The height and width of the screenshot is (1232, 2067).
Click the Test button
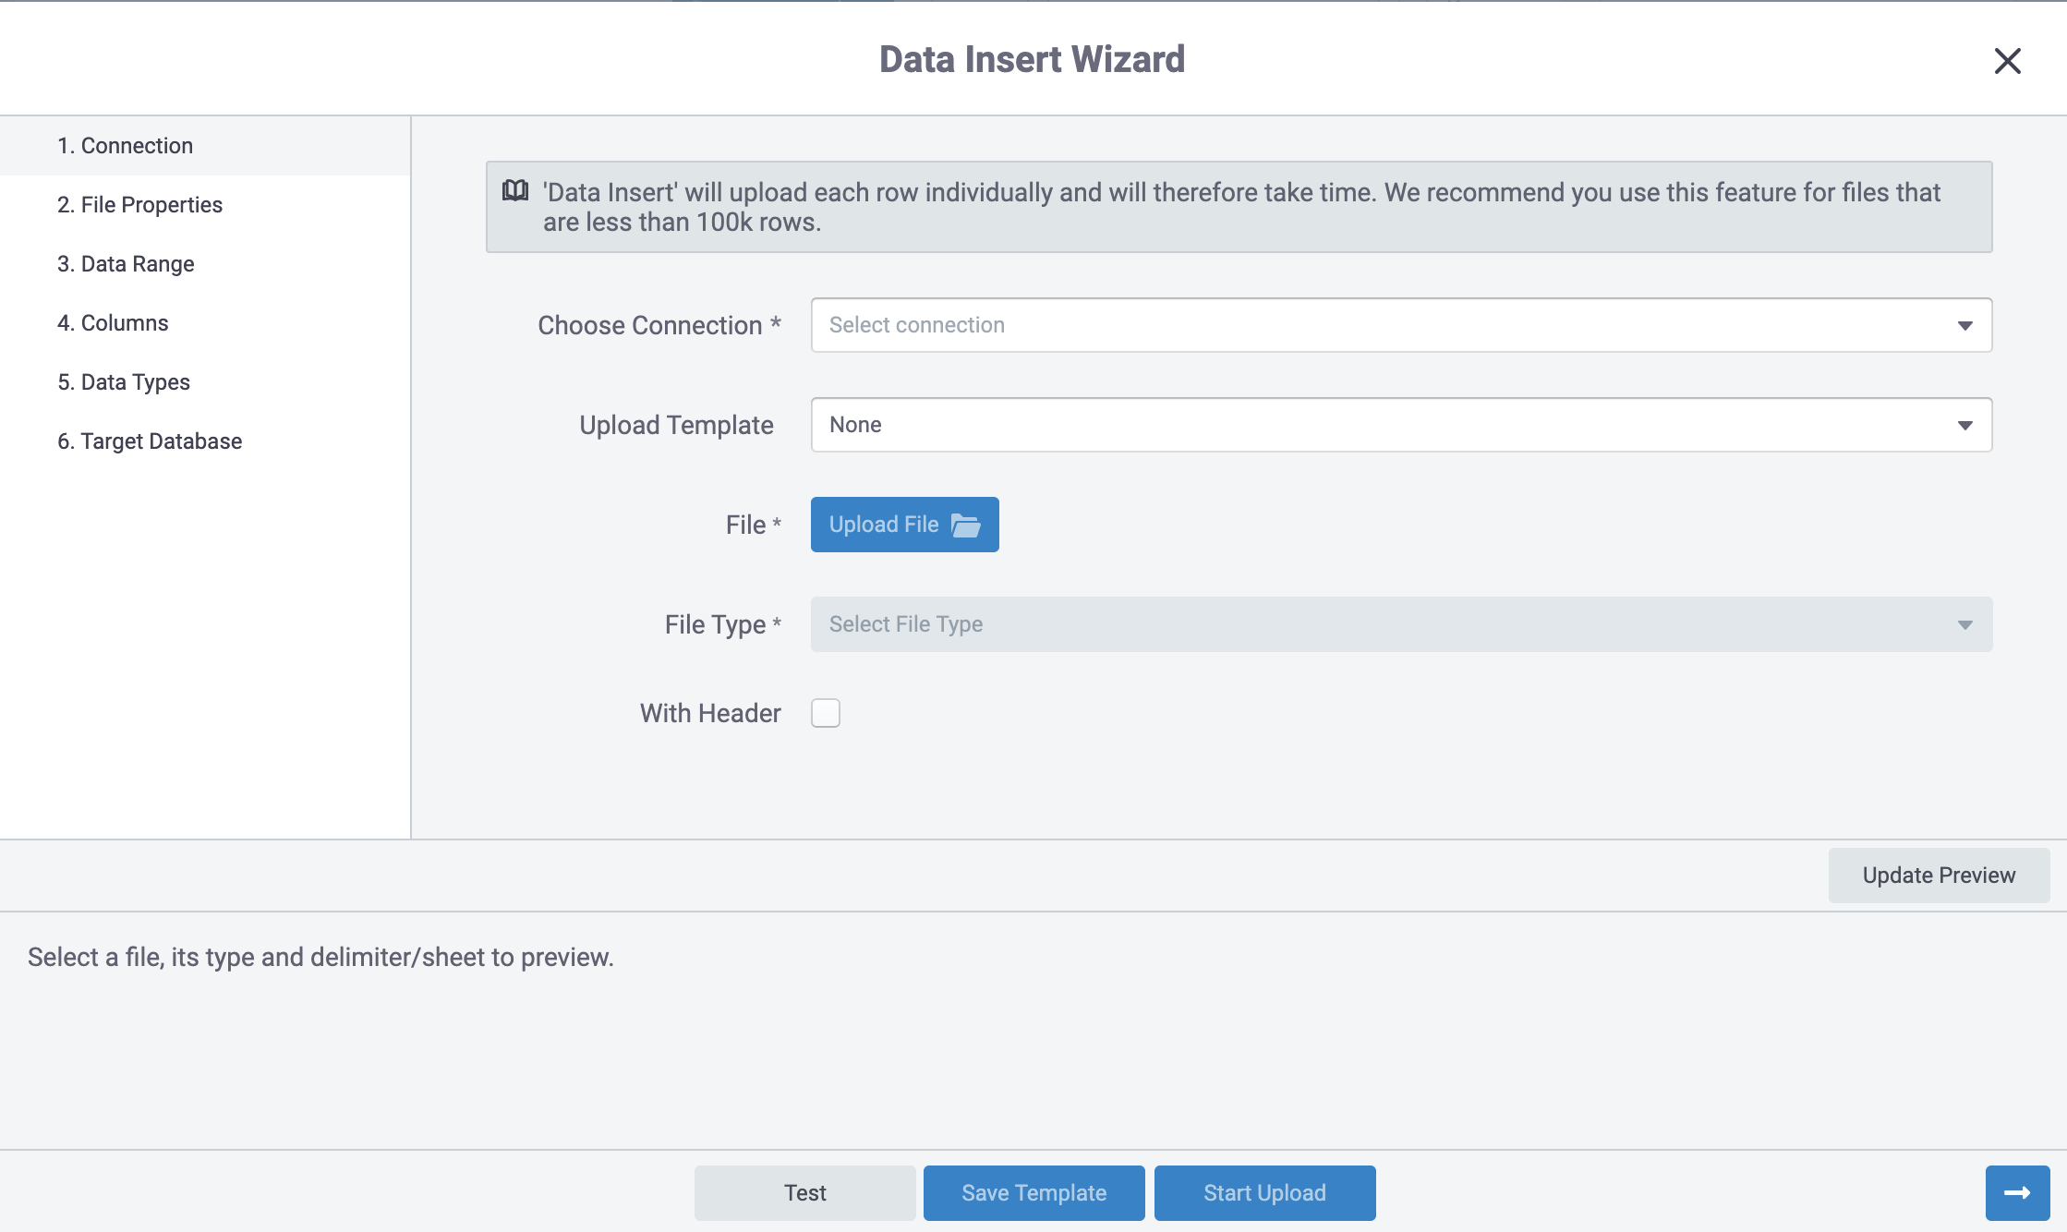click(805, 1193)
